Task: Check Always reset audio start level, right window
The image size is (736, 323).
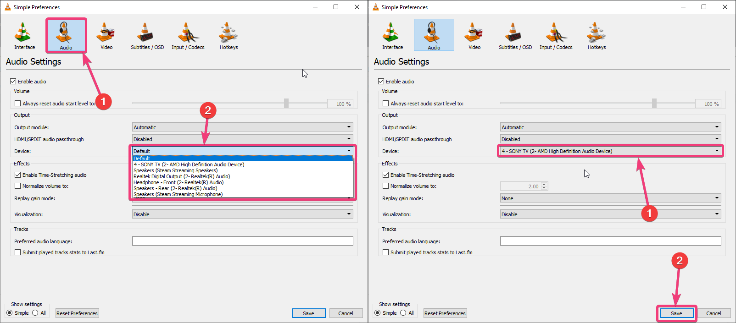Action: click(x=385, y=104)
